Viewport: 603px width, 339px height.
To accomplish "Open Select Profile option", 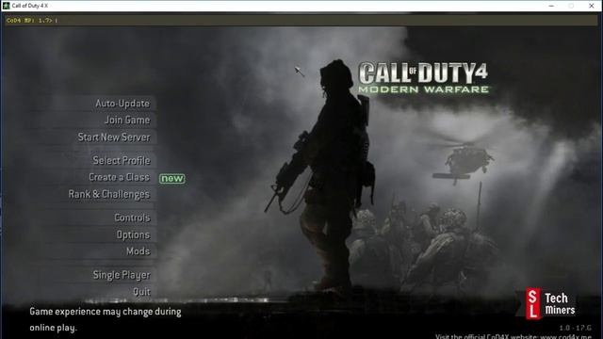I will pyautogui.click(x=122, y=160).
